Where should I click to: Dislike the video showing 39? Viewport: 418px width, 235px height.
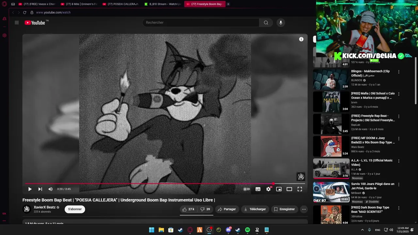coord(205,209)
